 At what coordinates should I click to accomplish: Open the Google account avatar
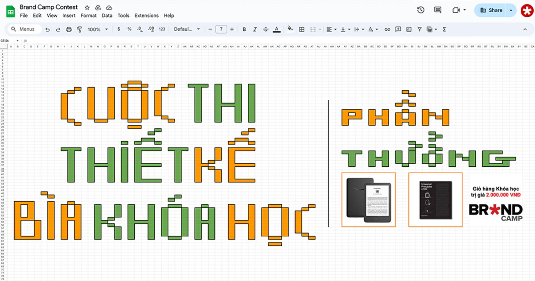(x=527, y=10)
